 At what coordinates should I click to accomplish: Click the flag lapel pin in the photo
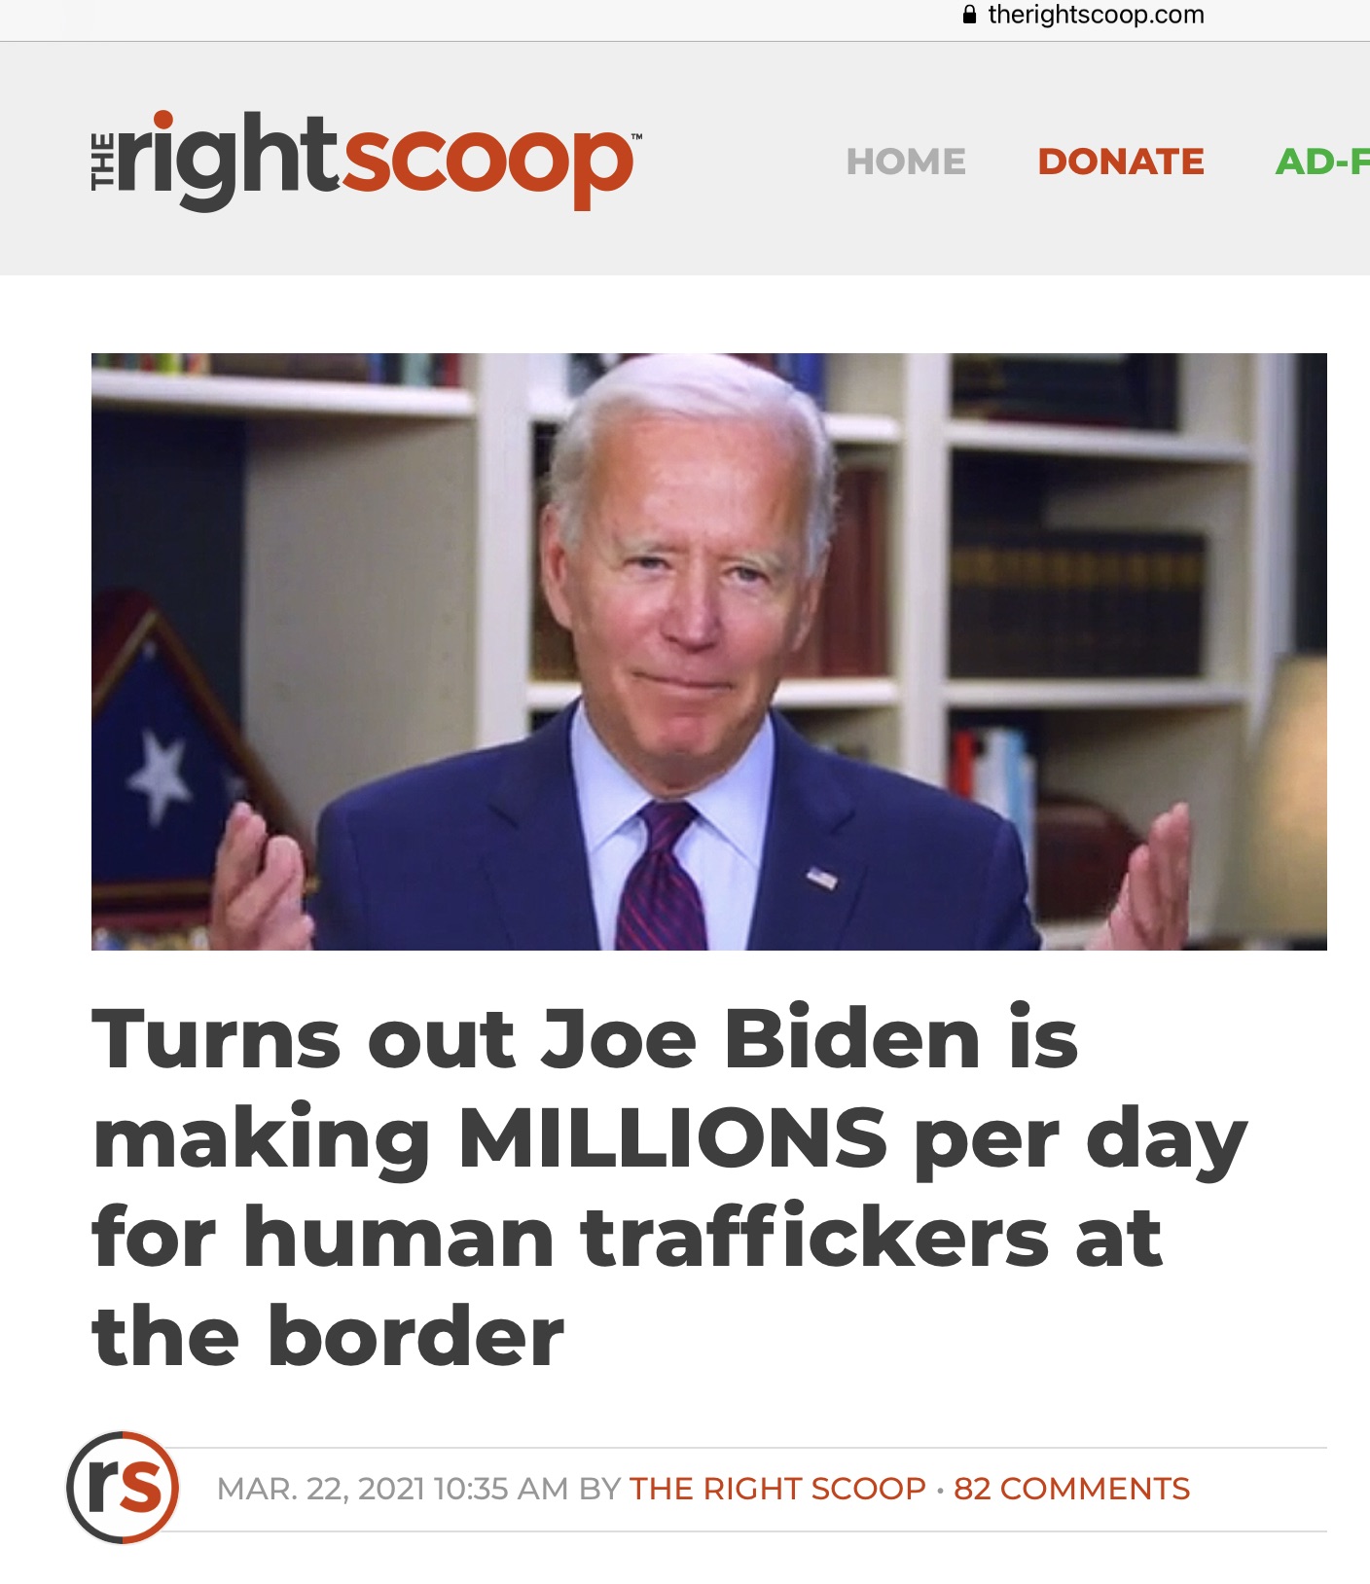click(x=822, y=878)
